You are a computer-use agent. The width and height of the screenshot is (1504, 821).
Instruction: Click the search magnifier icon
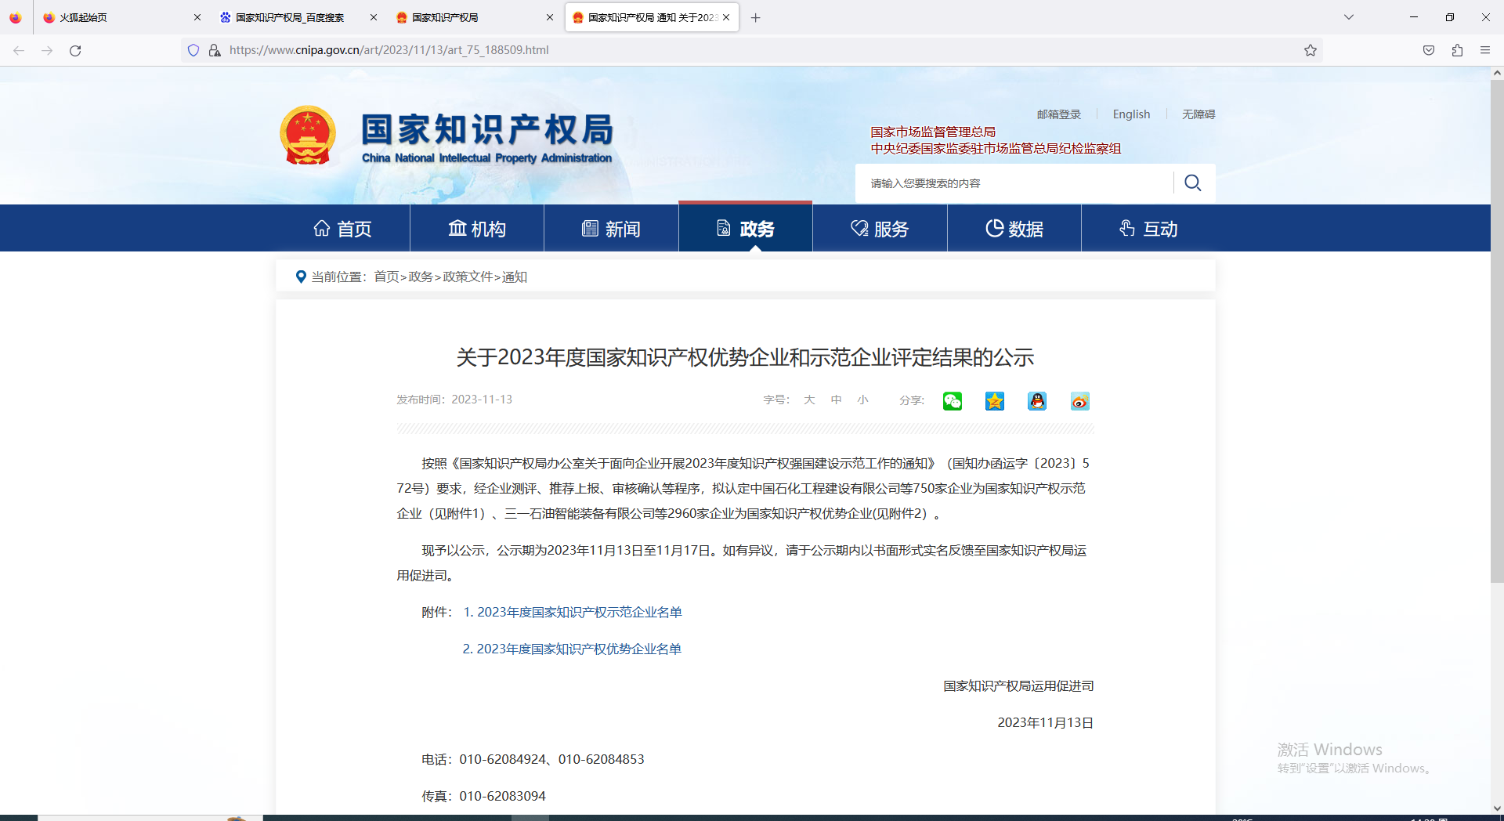pos(1192,183)
